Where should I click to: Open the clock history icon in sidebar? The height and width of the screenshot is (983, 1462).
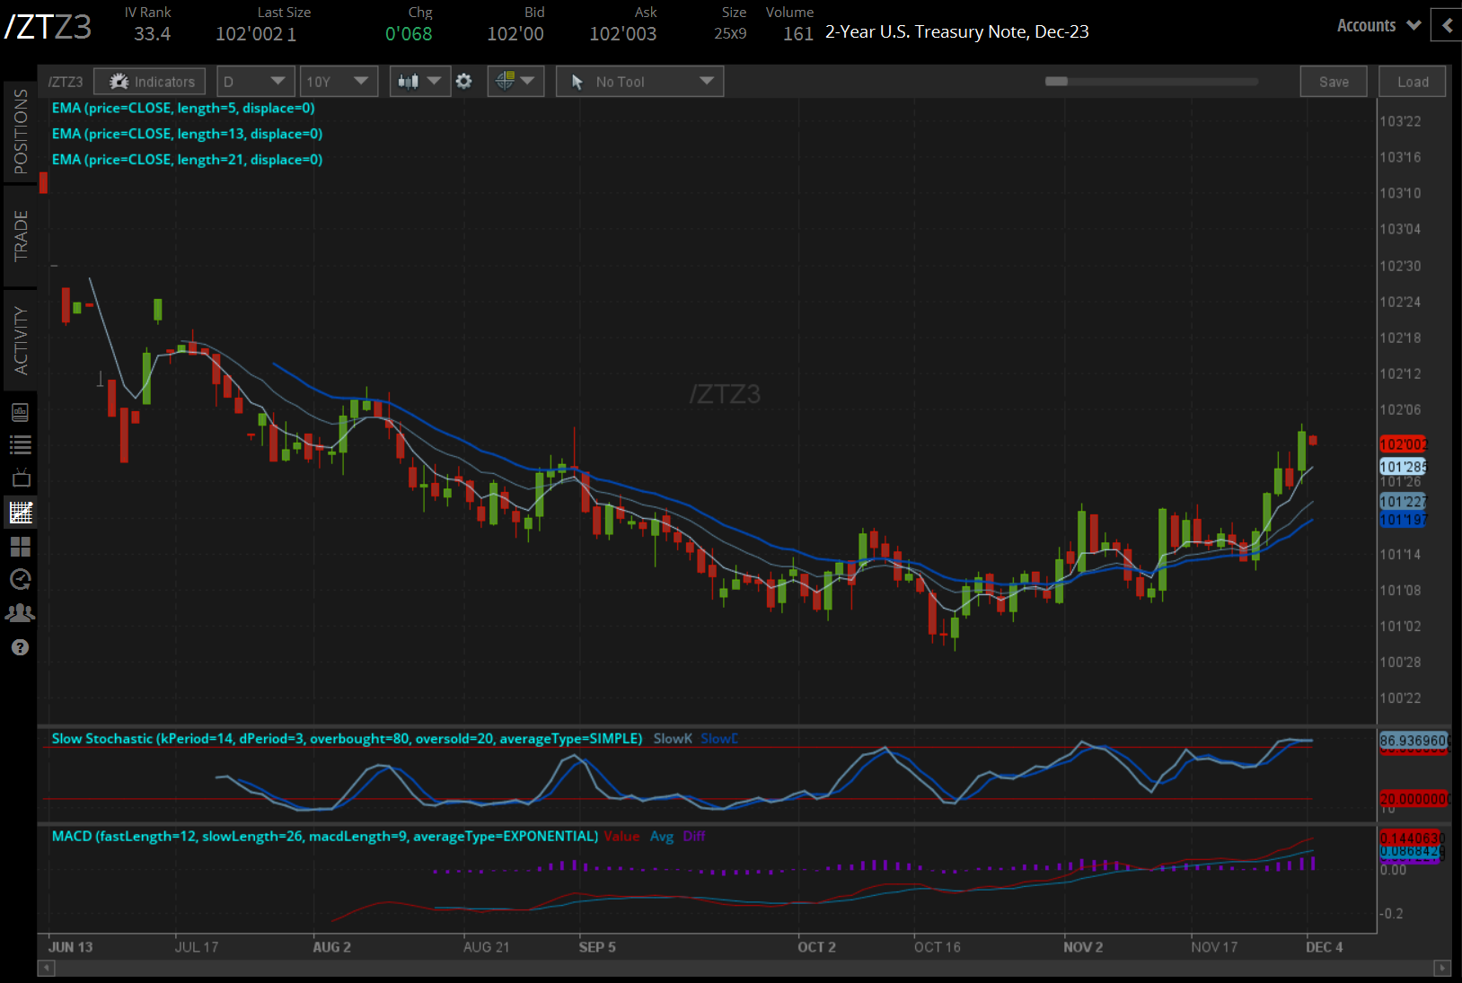pos(20,579)
